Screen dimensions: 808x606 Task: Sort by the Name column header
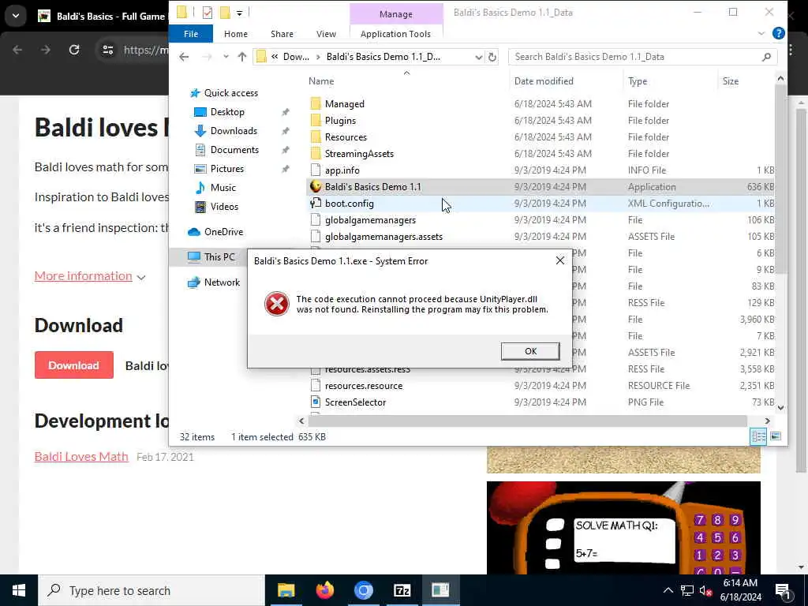coord(321,81)
